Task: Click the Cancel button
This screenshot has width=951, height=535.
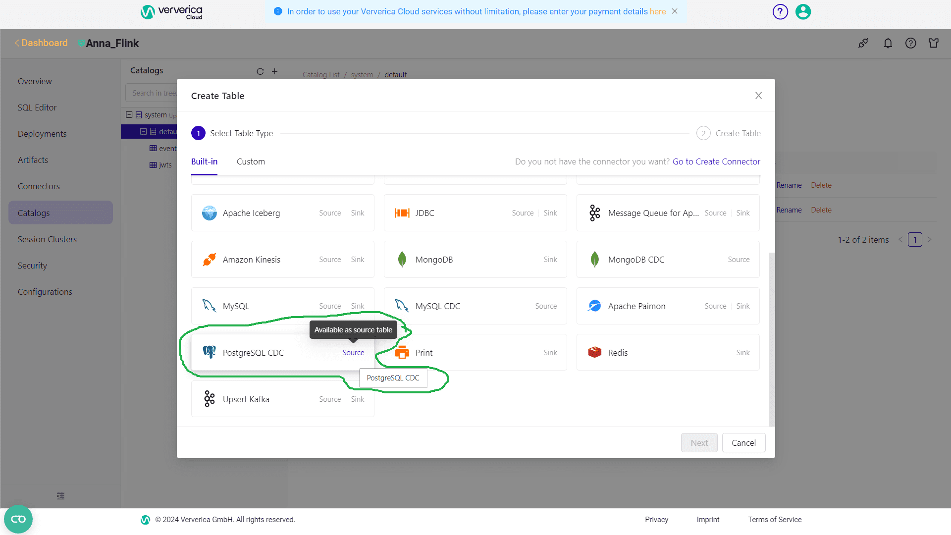Action: (x=743, y=443)
